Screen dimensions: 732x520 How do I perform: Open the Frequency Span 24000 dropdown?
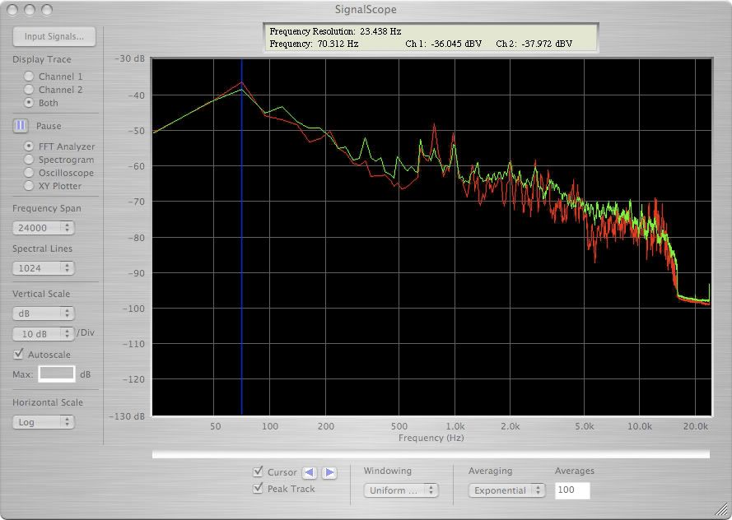43,228
